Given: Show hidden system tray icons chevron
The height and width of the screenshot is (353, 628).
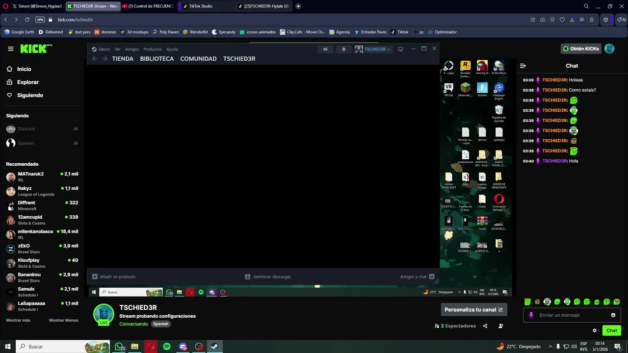Looking at the screenshot, I should click(550, 347).
